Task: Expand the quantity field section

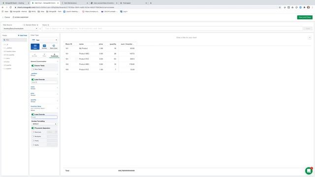Action: 57,100
